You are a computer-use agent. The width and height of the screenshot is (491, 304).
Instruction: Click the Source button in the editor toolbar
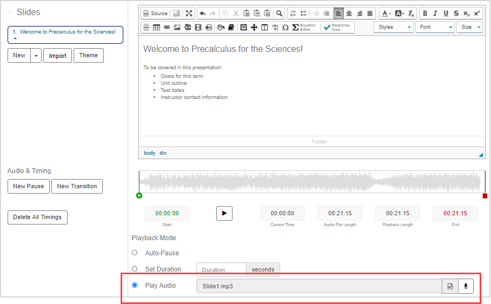click(155, 14)
